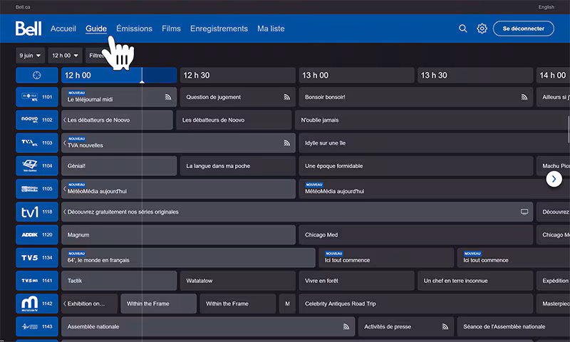Go to Accueil tab
The width and height of the screenshot is (570, 342).
point(63,28)
